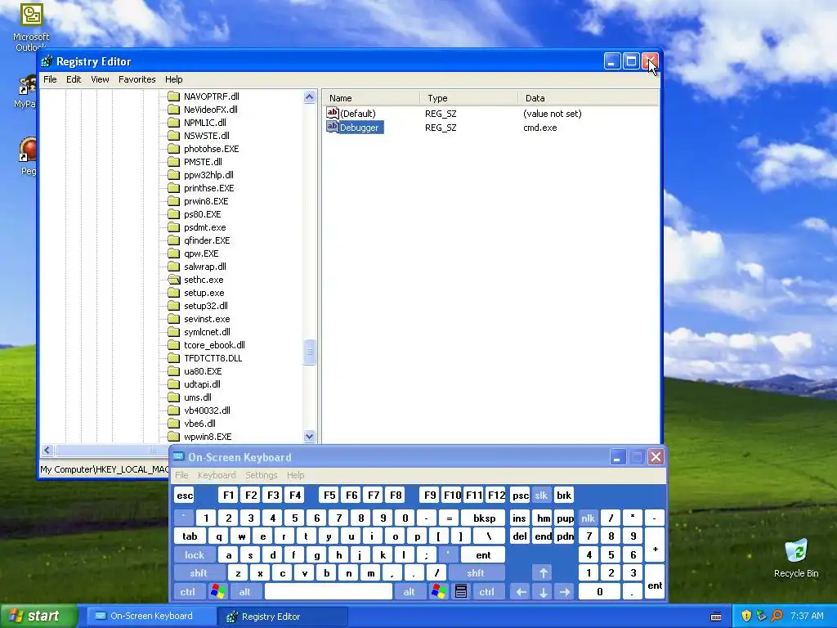Toggle the left ctrl key
Viewport: 837px width, 628px height.
pyautogui.click(x=187, y=591)
